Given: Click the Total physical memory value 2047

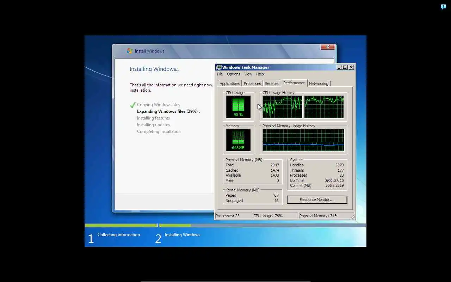Looking at the screenshot, I should click(x=275, y=165).
